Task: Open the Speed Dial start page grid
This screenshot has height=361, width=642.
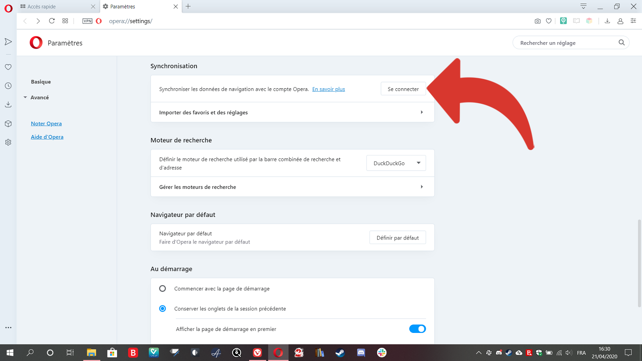Action: [65, 21]
